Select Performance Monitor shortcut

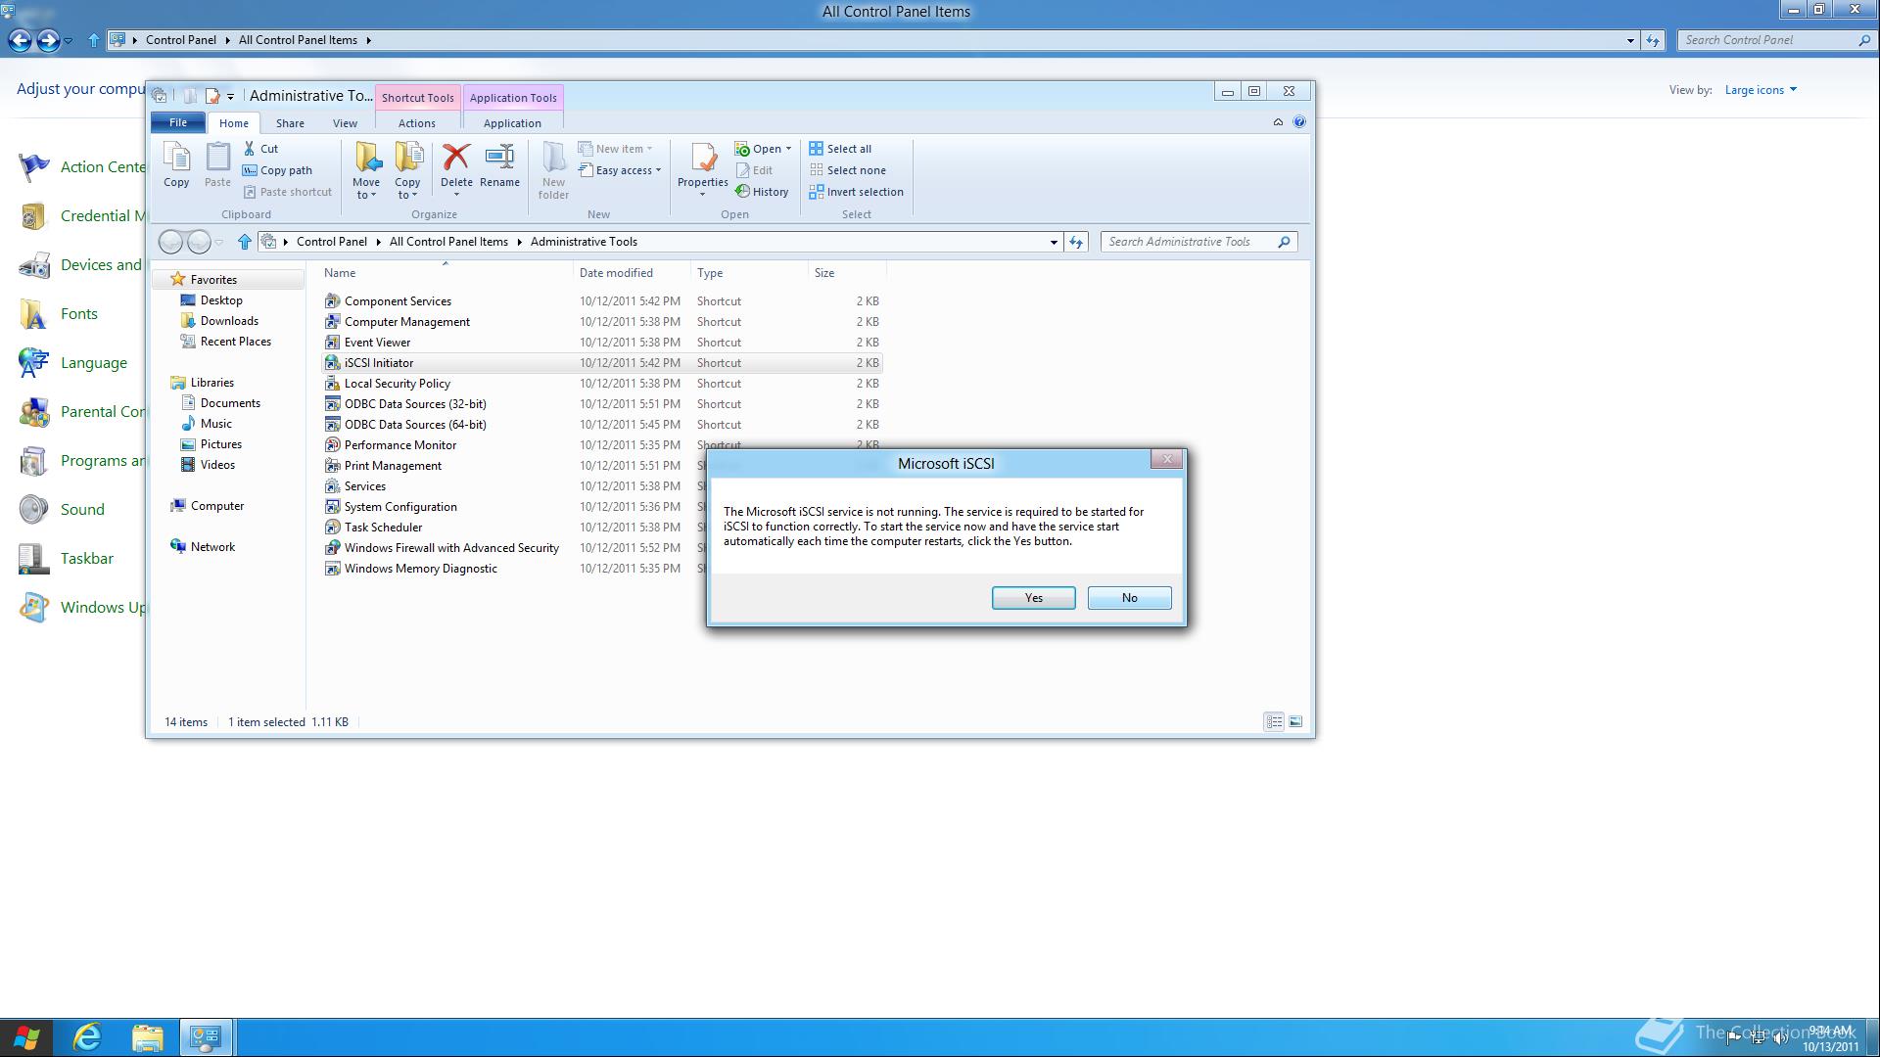coord(400,445)
